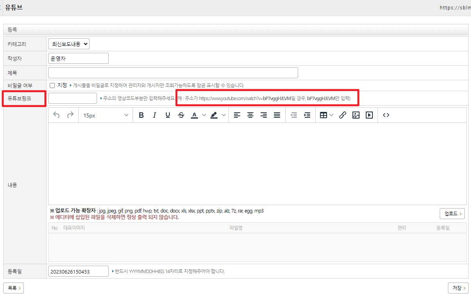Expand the table insert dropdown

tap(331, 115)
